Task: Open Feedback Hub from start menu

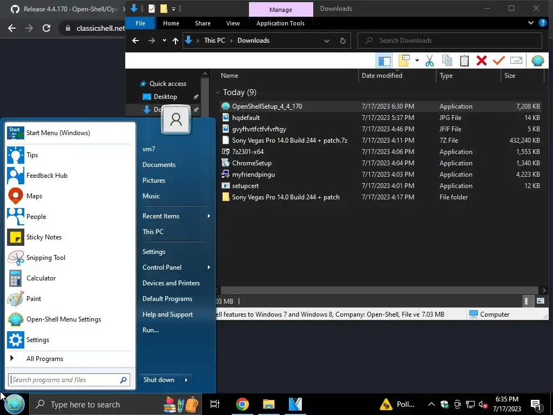Action: [x=70, y=176]
